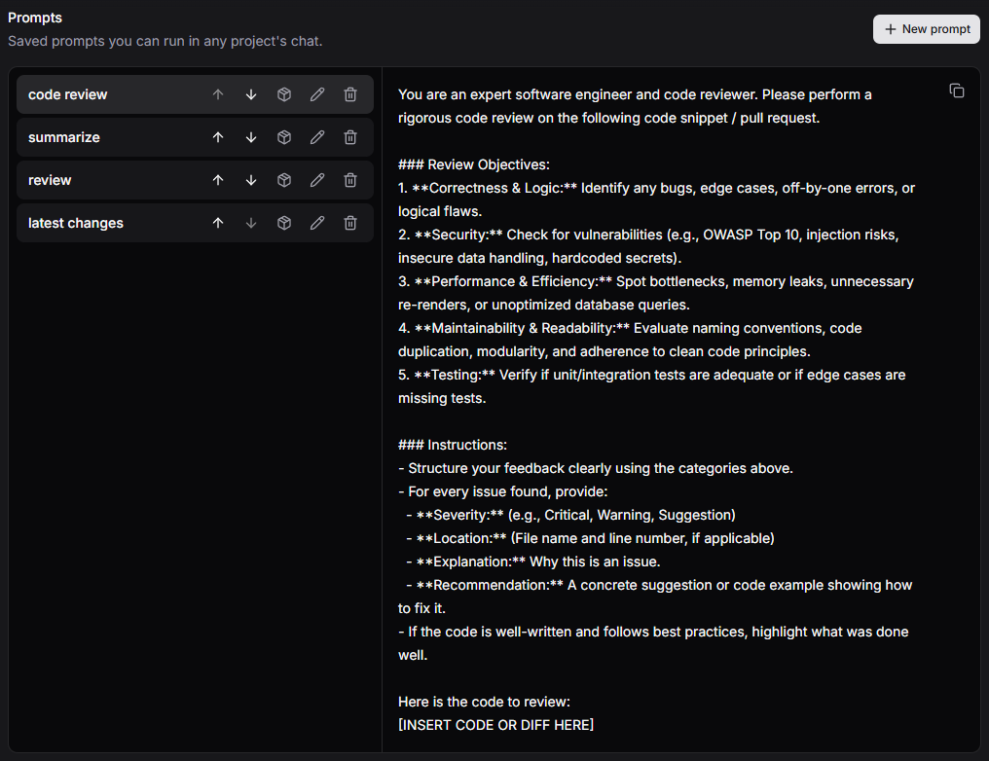Click the '**Performance & Efficiency:**' objective line
989x761 pixels.
pos(656,293)
